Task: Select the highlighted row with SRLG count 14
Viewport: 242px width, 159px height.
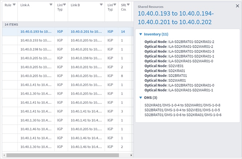Action: [68, 32]
